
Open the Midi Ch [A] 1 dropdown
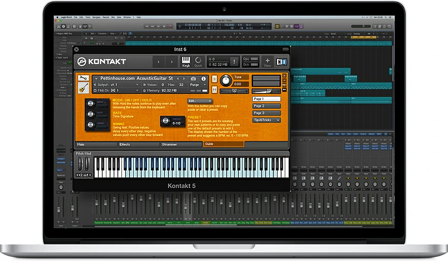[x=117, y=91]
